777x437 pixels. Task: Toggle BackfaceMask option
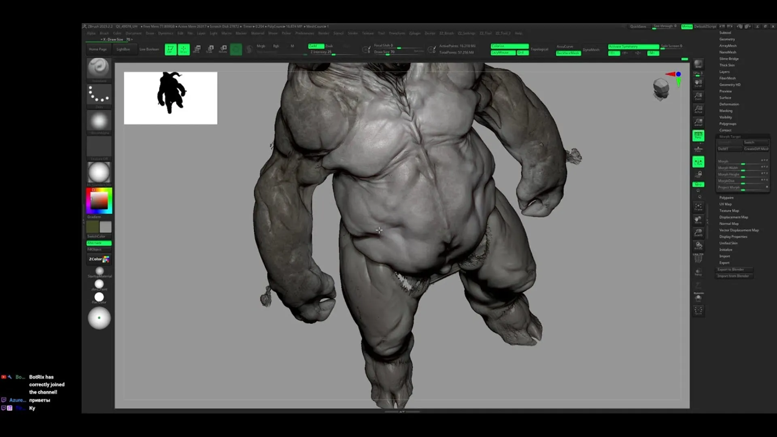[568, 53]
